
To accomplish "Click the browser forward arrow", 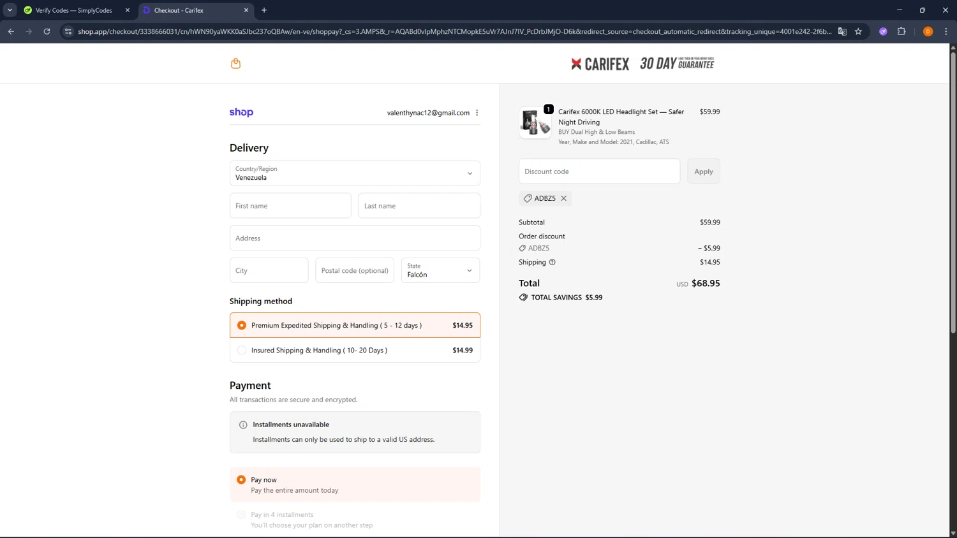I will pos(29,31).
